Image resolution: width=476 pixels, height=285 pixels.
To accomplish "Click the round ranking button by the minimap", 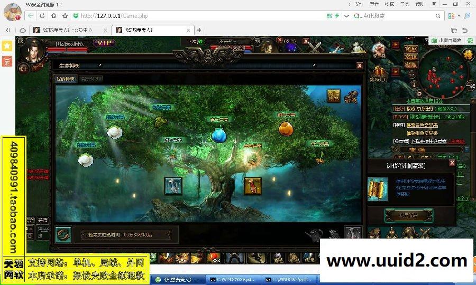I will [x=468, y=55].
